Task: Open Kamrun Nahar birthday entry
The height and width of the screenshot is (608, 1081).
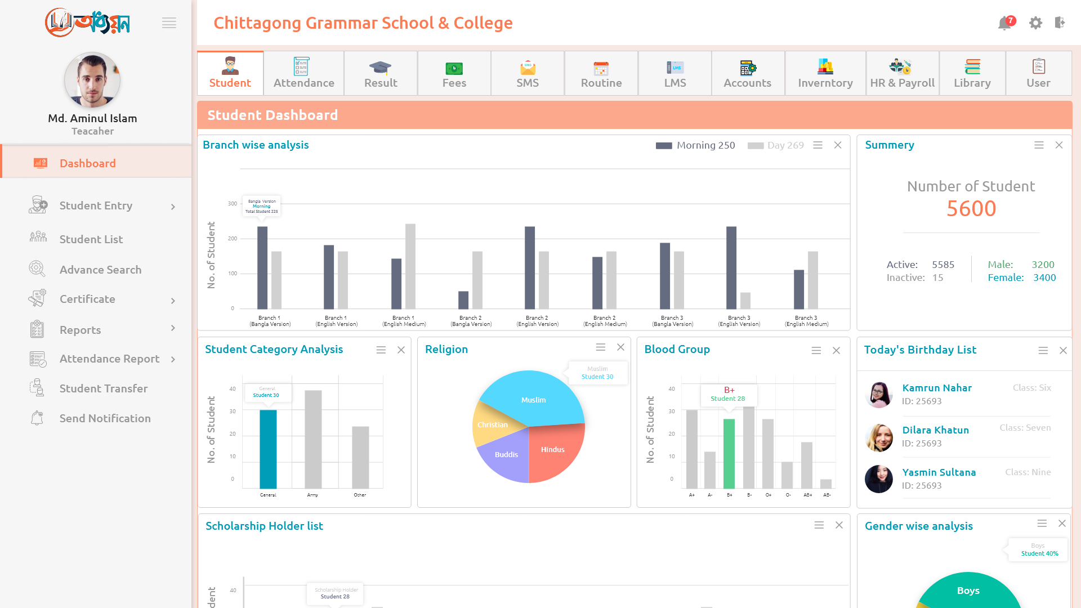Action: click(x=958, y=394)
